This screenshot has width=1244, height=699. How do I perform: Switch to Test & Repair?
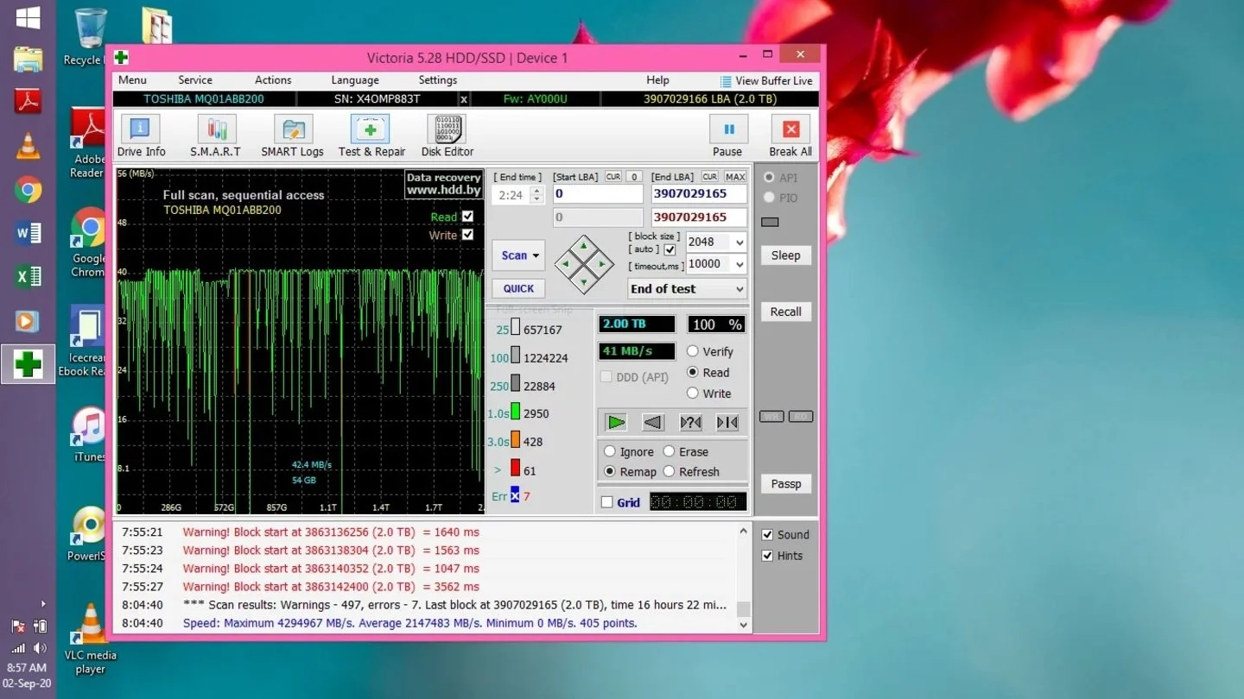[371, 136]
